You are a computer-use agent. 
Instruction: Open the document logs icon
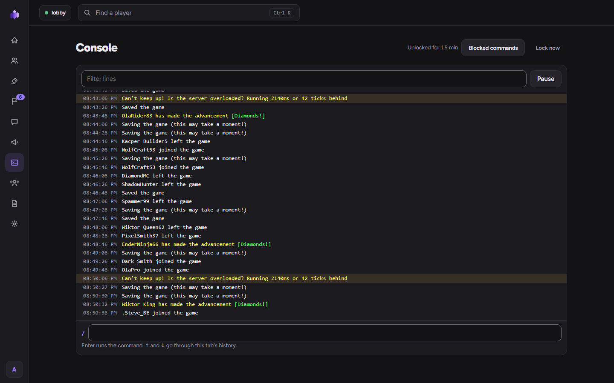[x=14, y=203]
